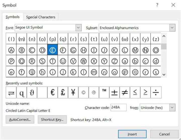
Task: Click the Character code input field
Action: click(118, 108)
